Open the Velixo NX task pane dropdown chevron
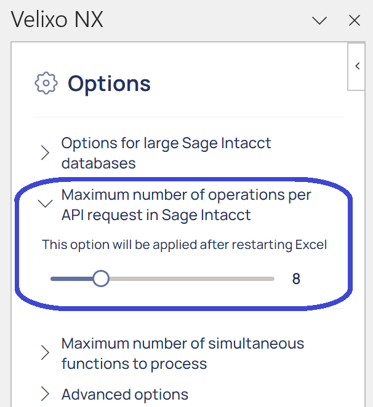This screenshot has height=407, width=373. 319,20
